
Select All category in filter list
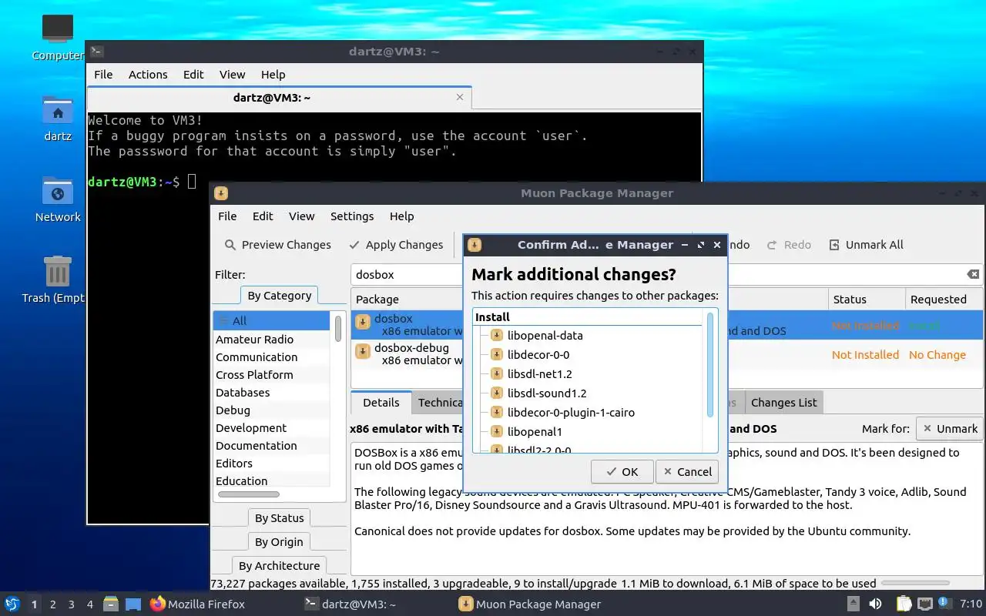[271, 321]
